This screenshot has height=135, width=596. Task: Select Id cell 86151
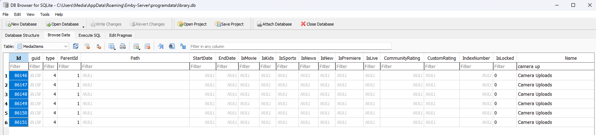pos(18,122)
